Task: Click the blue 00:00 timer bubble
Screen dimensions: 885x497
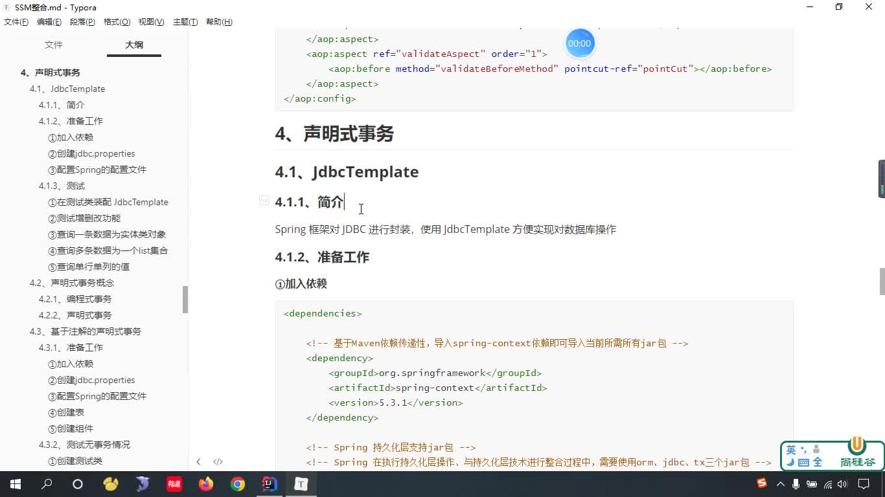Action: click(x=579, y=43)
